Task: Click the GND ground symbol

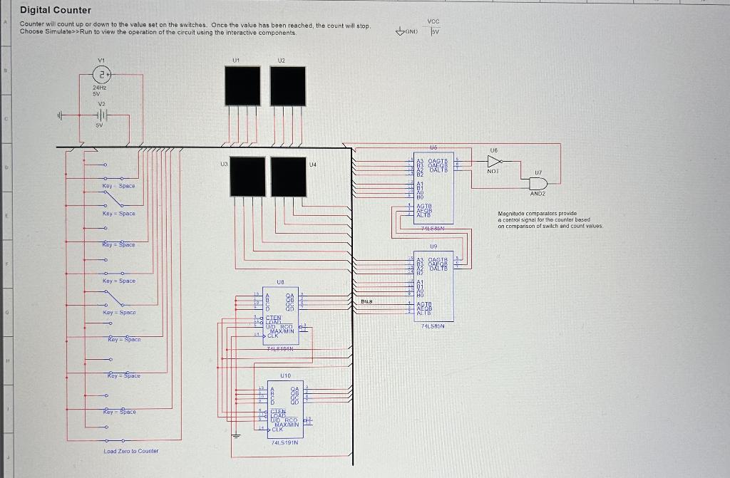Action: 401,30
